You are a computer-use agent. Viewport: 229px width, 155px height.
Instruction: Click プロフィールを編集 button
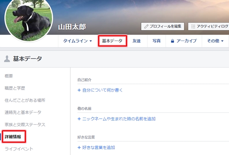click(163, 26)
